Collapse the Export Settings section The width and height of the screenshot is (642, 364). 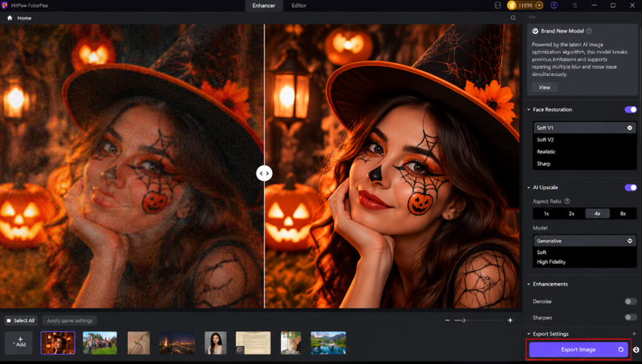pos(529,334)
